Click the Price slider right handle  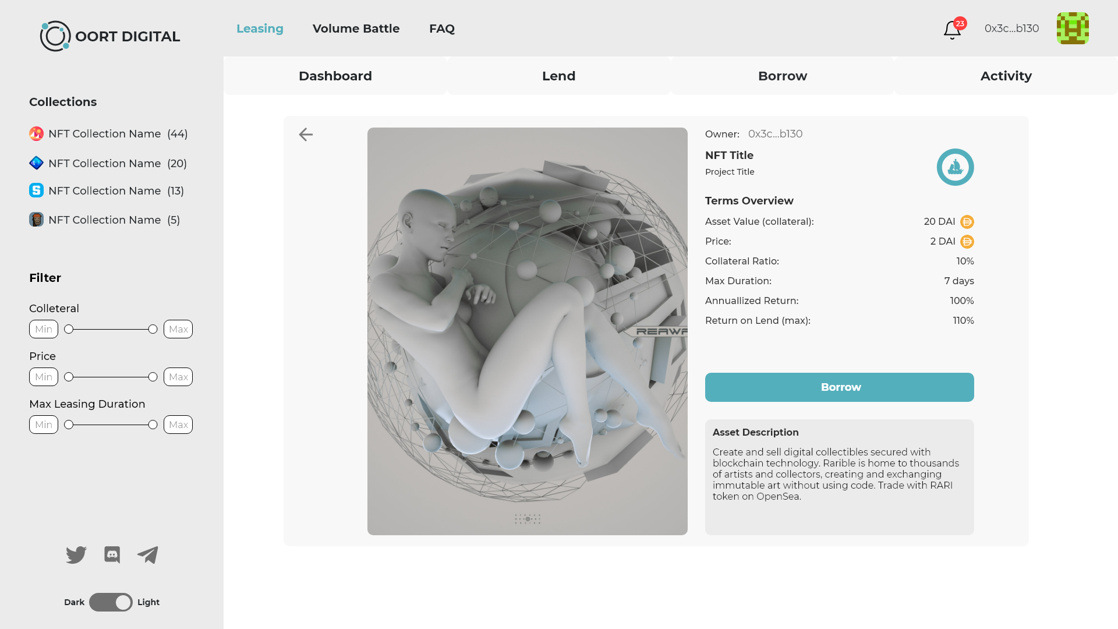(153, 377)
